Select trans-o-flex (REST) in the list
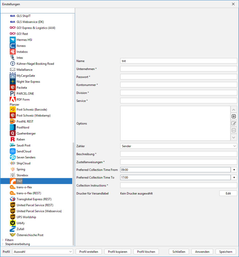This screenshot has height=257, width=239. [x=29, y=193]
